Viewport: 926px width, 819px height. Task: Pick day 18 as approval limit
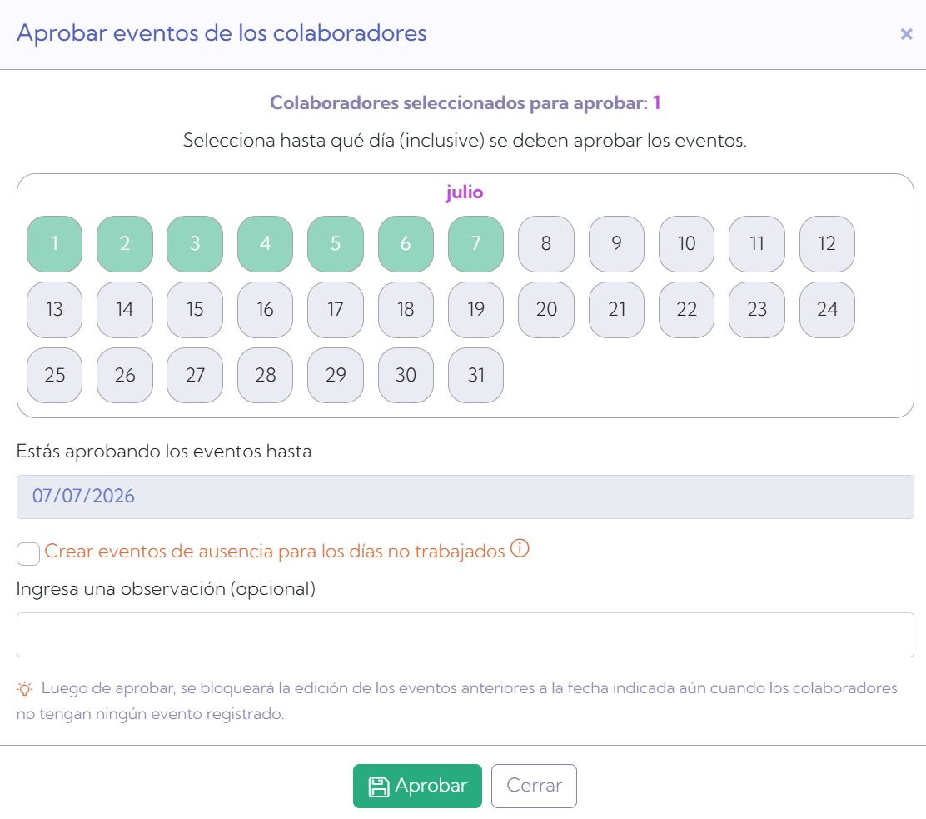pyautogui.click(x=406, y=310)
